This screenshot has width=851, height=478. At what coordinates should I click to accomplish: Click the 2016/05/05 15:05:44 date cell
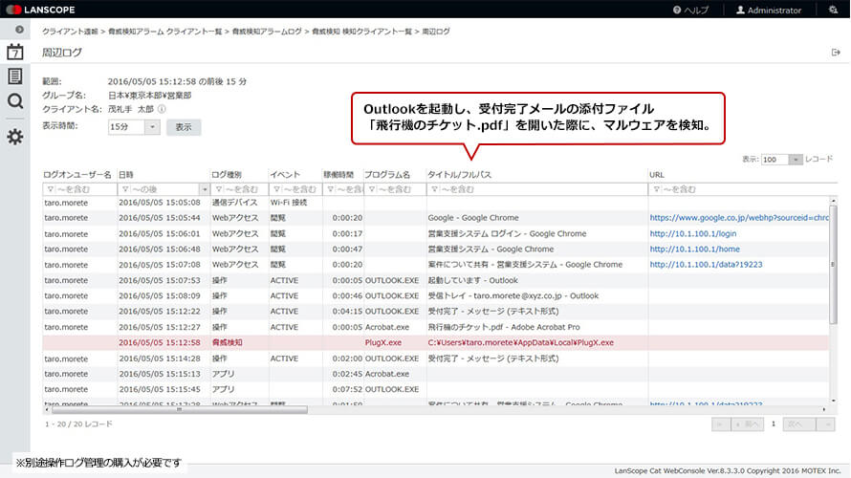pos(160,218)
